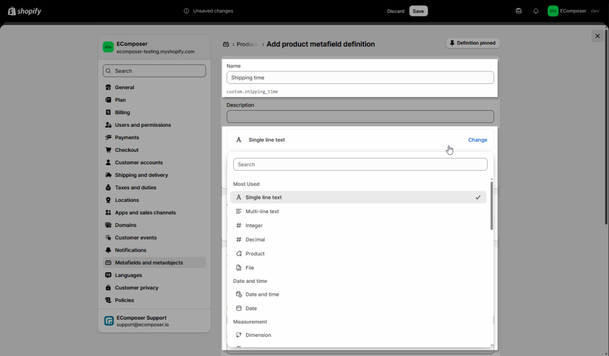Click the Plan icon in sidebar

coord(108,100)
